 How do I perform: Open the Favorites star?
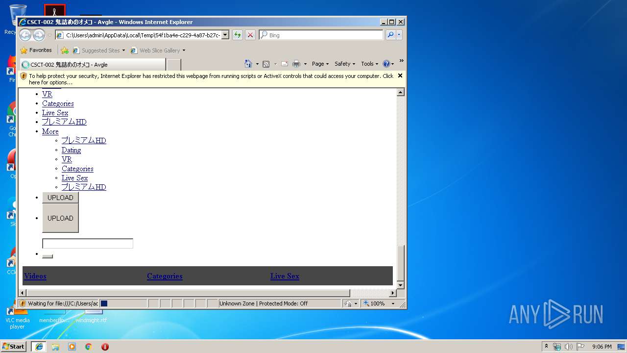24,50
